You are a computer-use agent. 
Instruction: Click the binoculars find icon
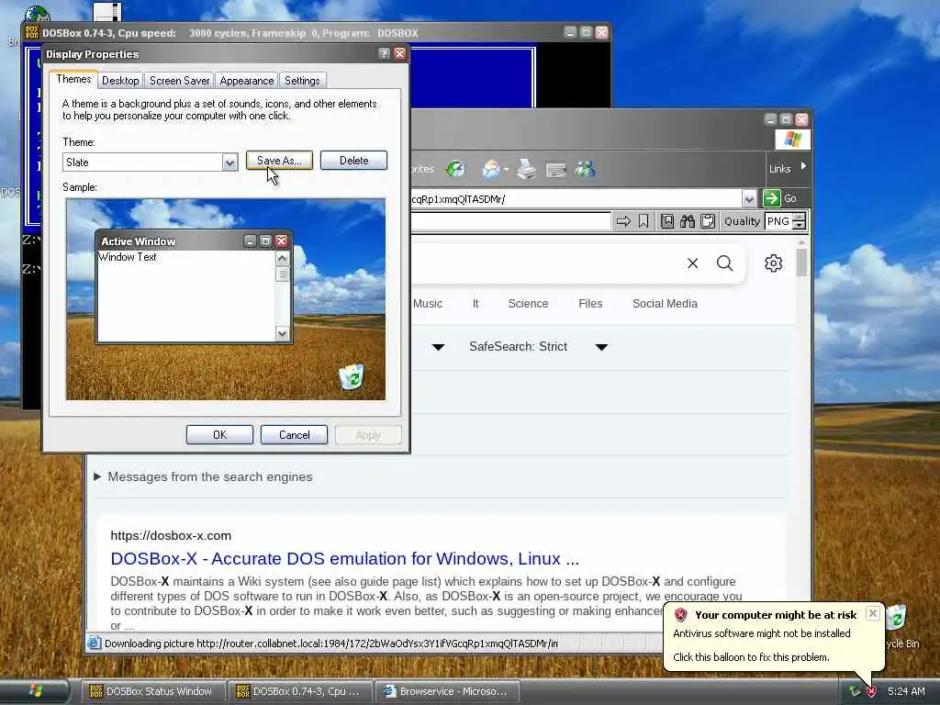pos(687,221)
